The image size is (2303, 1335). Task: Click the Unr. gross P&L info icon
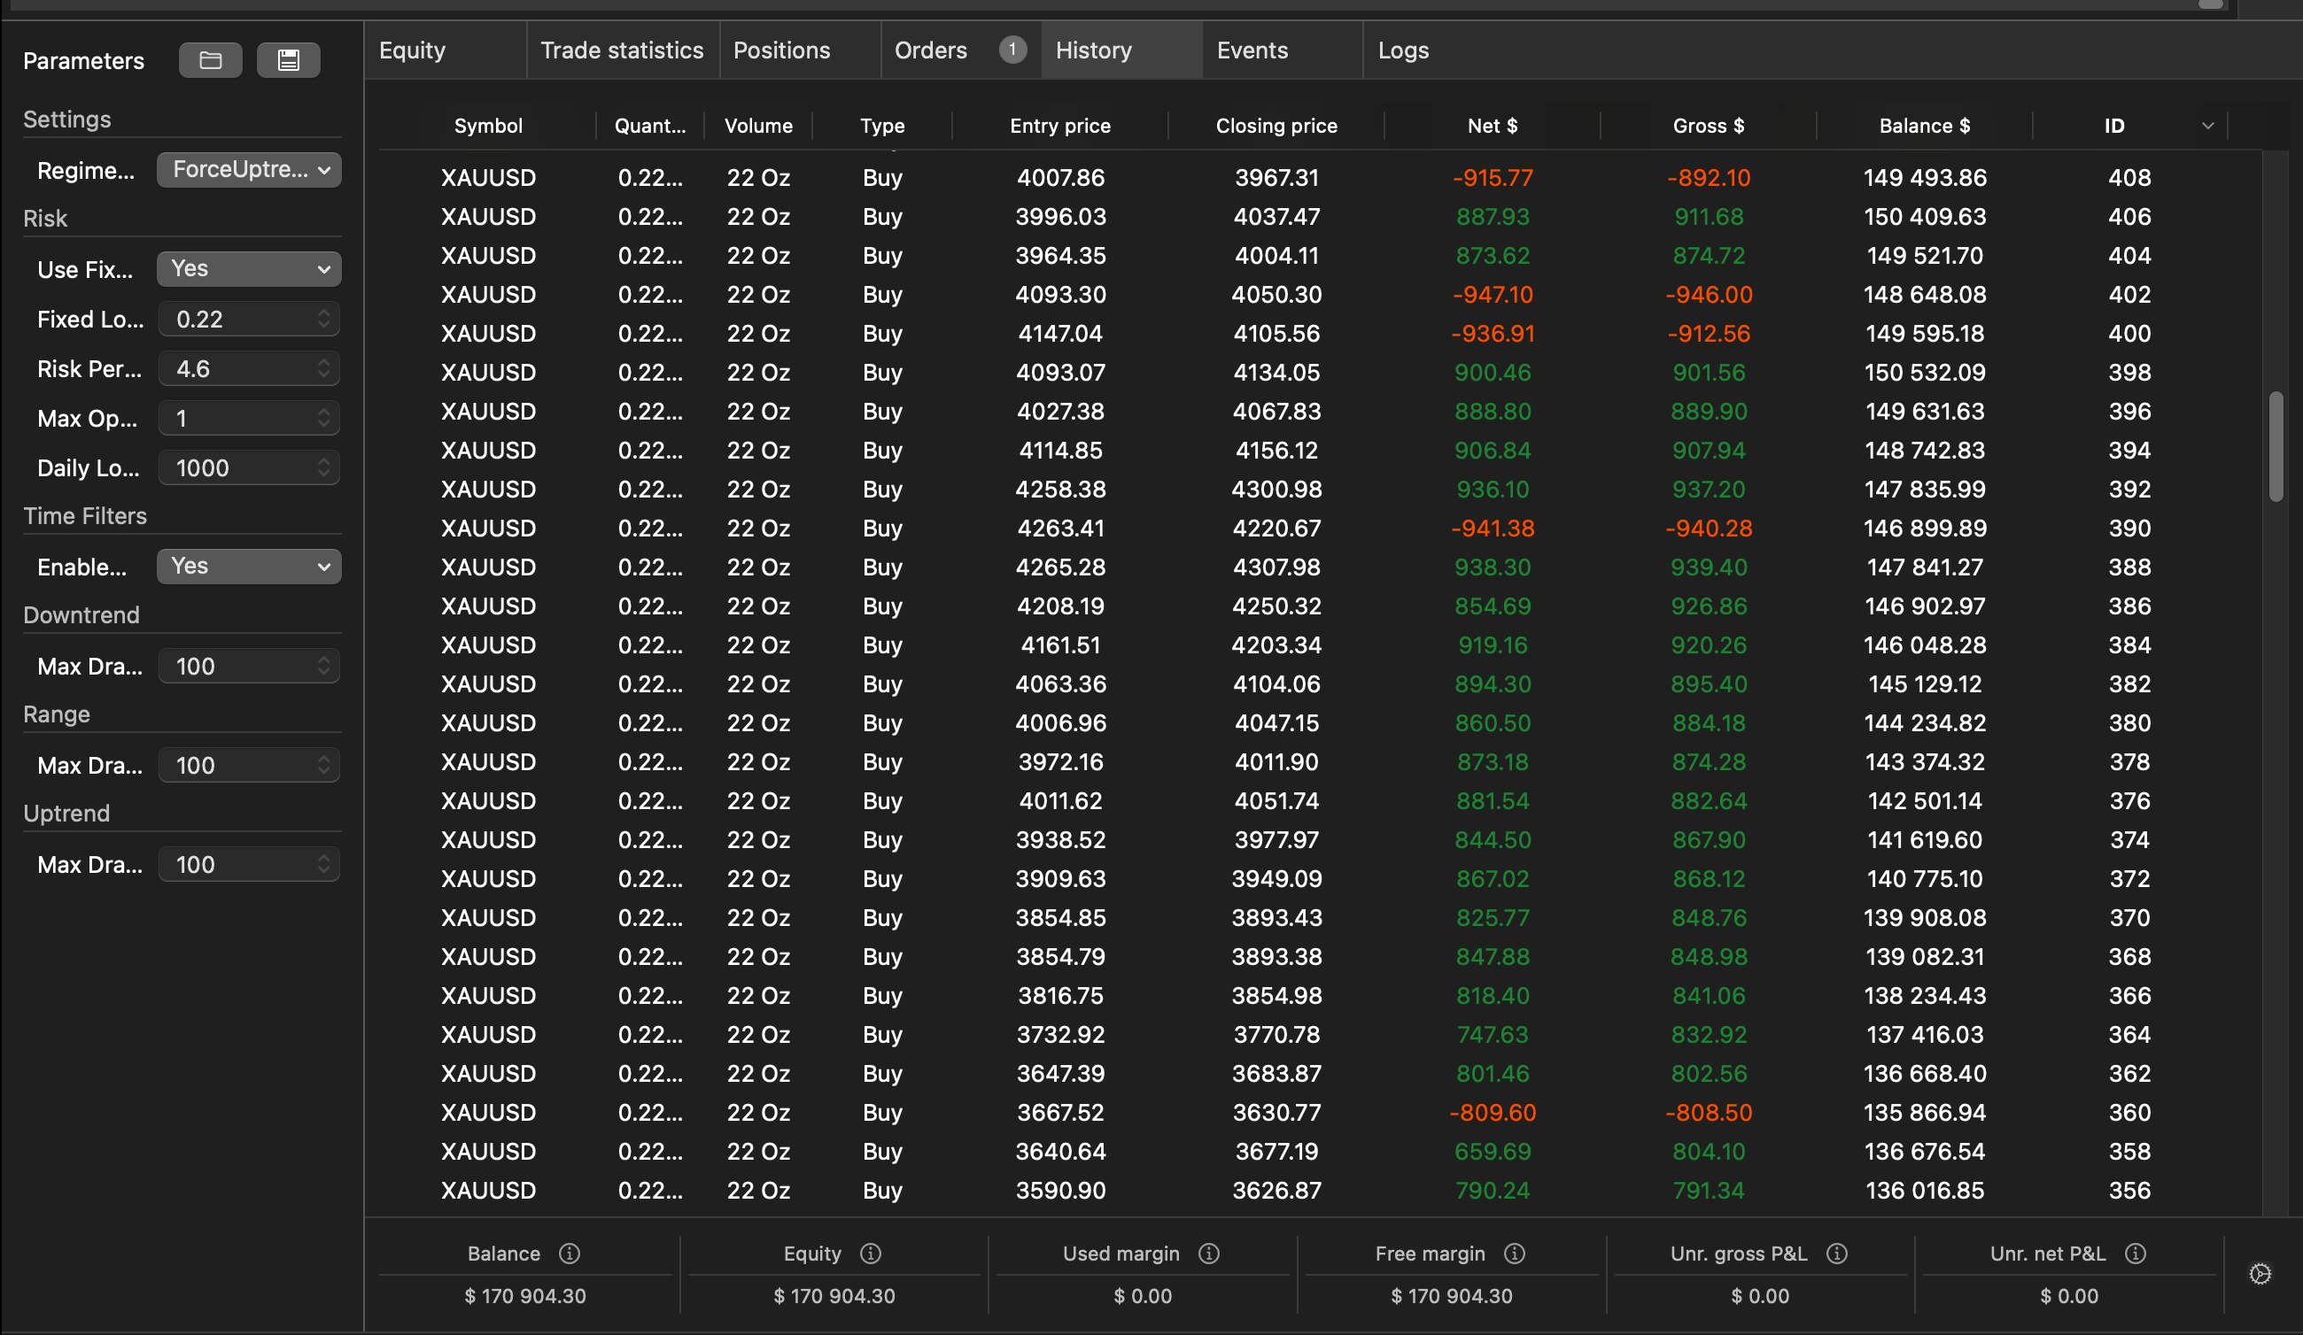(x=1836, y=1253)
